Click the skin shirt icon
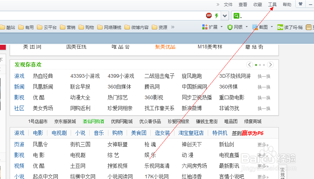The height and width of the screenshot is (179, 314). click(300, 4)
